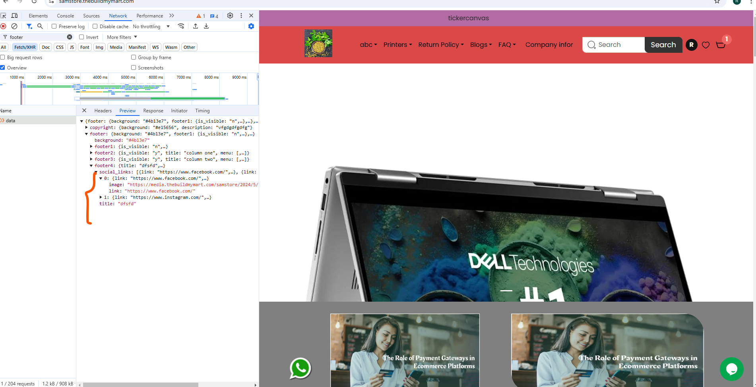Image resolution: width=756 pixels, height=387 pixels.
Task: Toggle the Invert filter checkbox
Action: tap(81, 37)
